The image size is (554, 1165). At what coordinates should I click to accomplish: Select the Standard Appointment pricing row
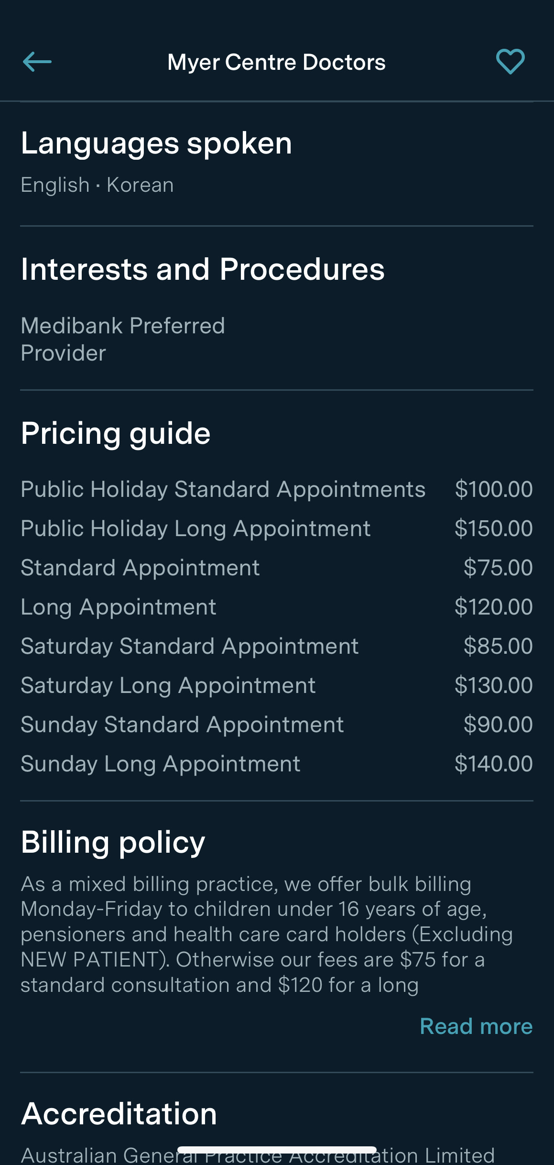tap(141, 568)
